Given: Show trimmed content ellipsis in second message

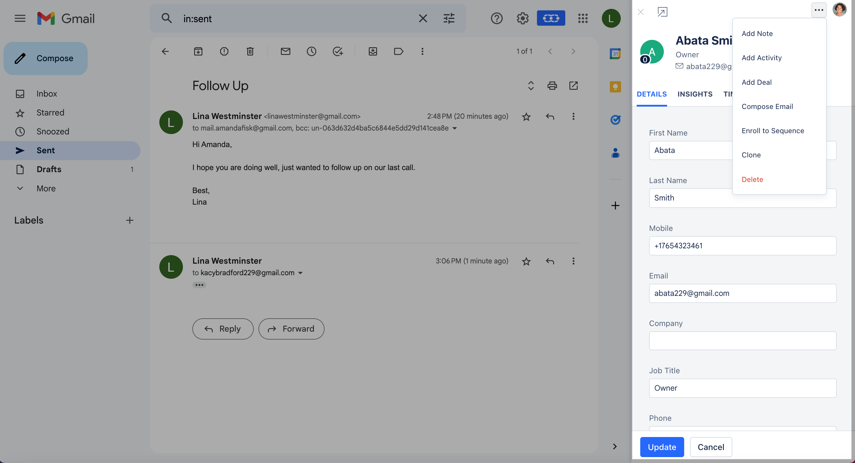Looking at the screenshot, I should (199, 285).
